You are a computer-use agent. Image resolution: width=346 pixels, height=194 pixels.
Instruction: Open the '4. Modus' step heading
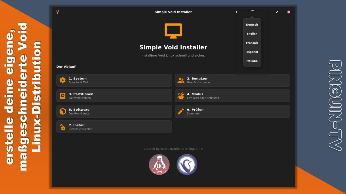coord(195,94)
